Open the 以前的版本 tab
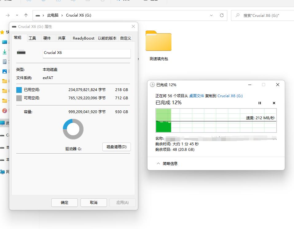The height and width of the screenshot is (229, 294). (x=107, y=38)
